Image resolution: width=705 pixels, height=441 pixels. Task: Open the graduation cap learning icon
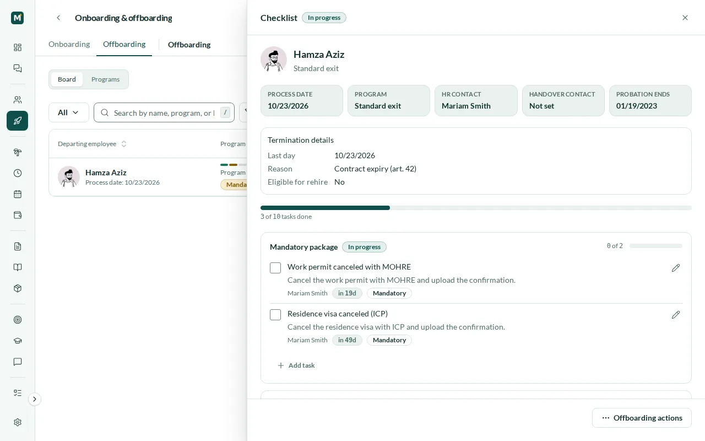[18, 341]
